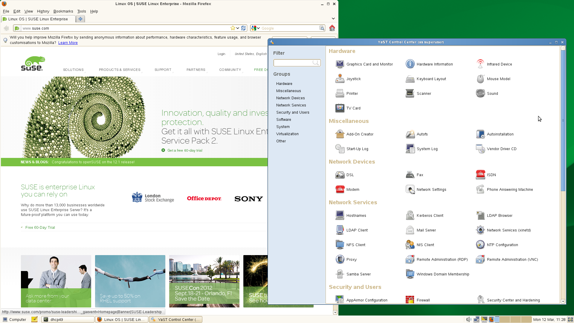Open the Bookmarks menu
The width and height of the screenshot is (574, 323).
pyautogui.click(x=63, y=11)
